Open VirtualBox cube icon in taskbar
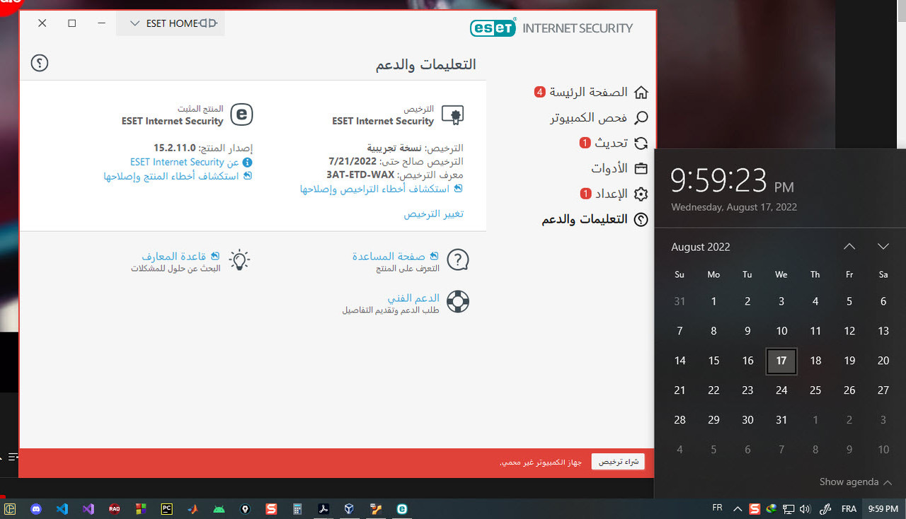The image size is (906, 519). click(x=350, y=508)
